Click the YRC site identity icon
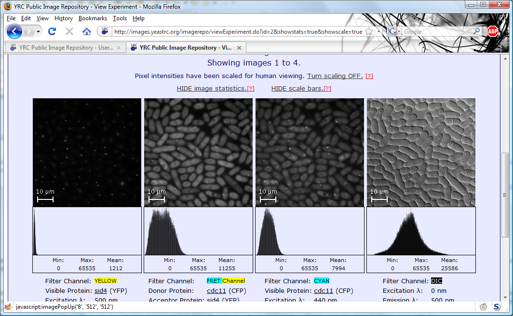This screenshot has height=316, width=513. (x=104, y=32)
